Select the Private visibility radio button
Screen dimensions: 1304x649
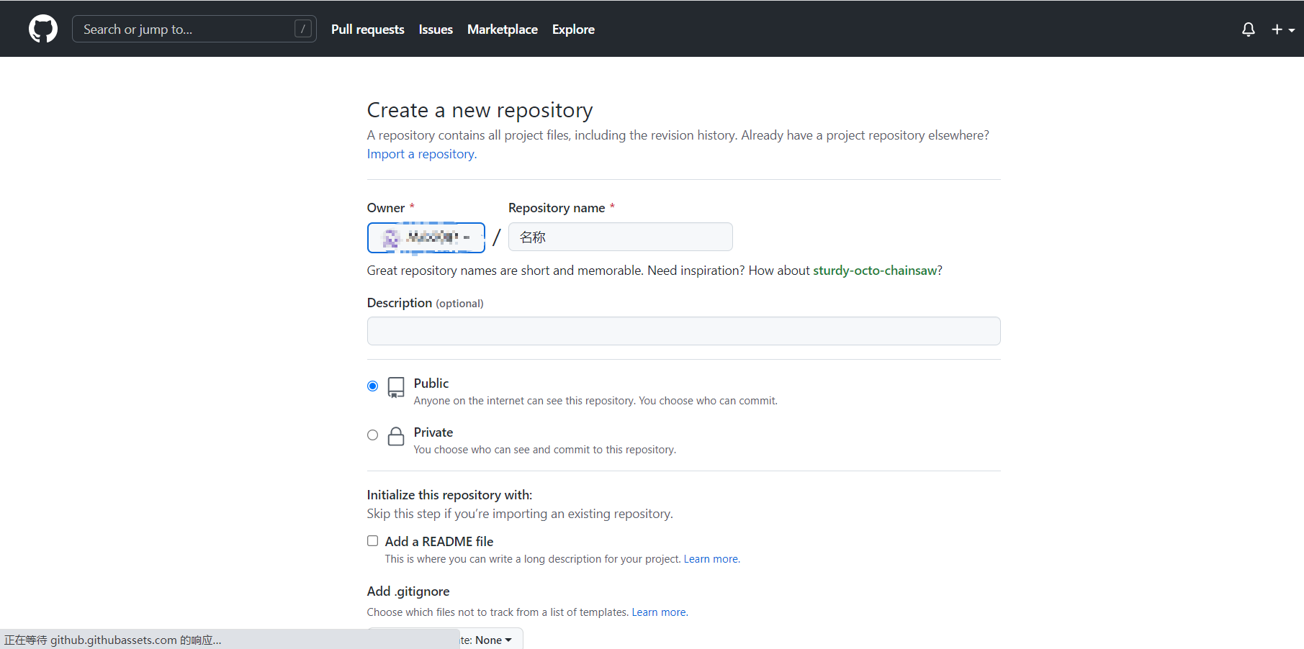click(372, 435)
